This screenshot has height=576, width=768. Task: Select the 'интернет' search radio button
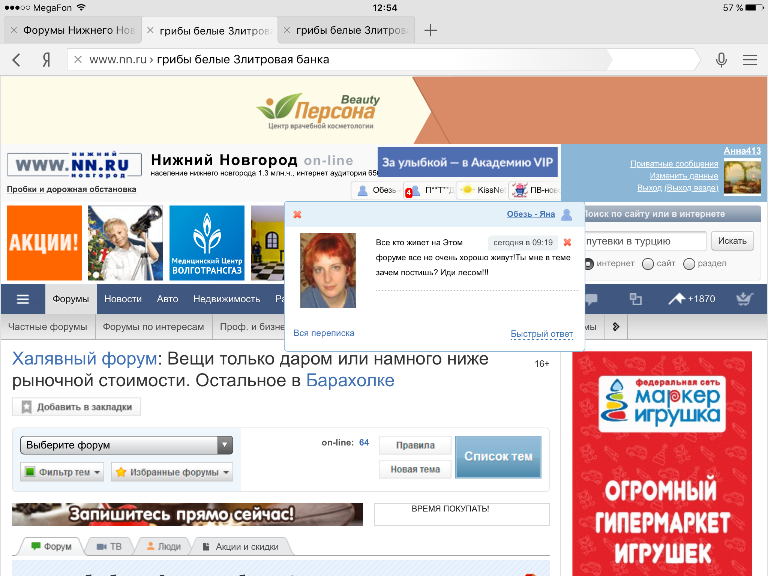click(x=589, y=264)
